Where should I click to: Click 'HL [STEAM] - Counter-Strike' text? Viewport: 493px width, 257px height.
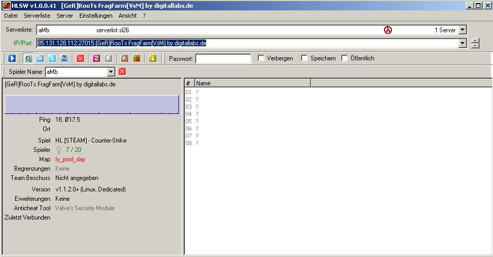click(x=91, y=140)
